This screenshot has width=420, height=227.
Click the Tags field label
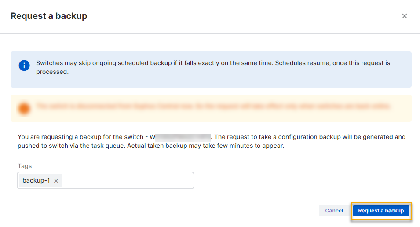(x=25, y=166)
